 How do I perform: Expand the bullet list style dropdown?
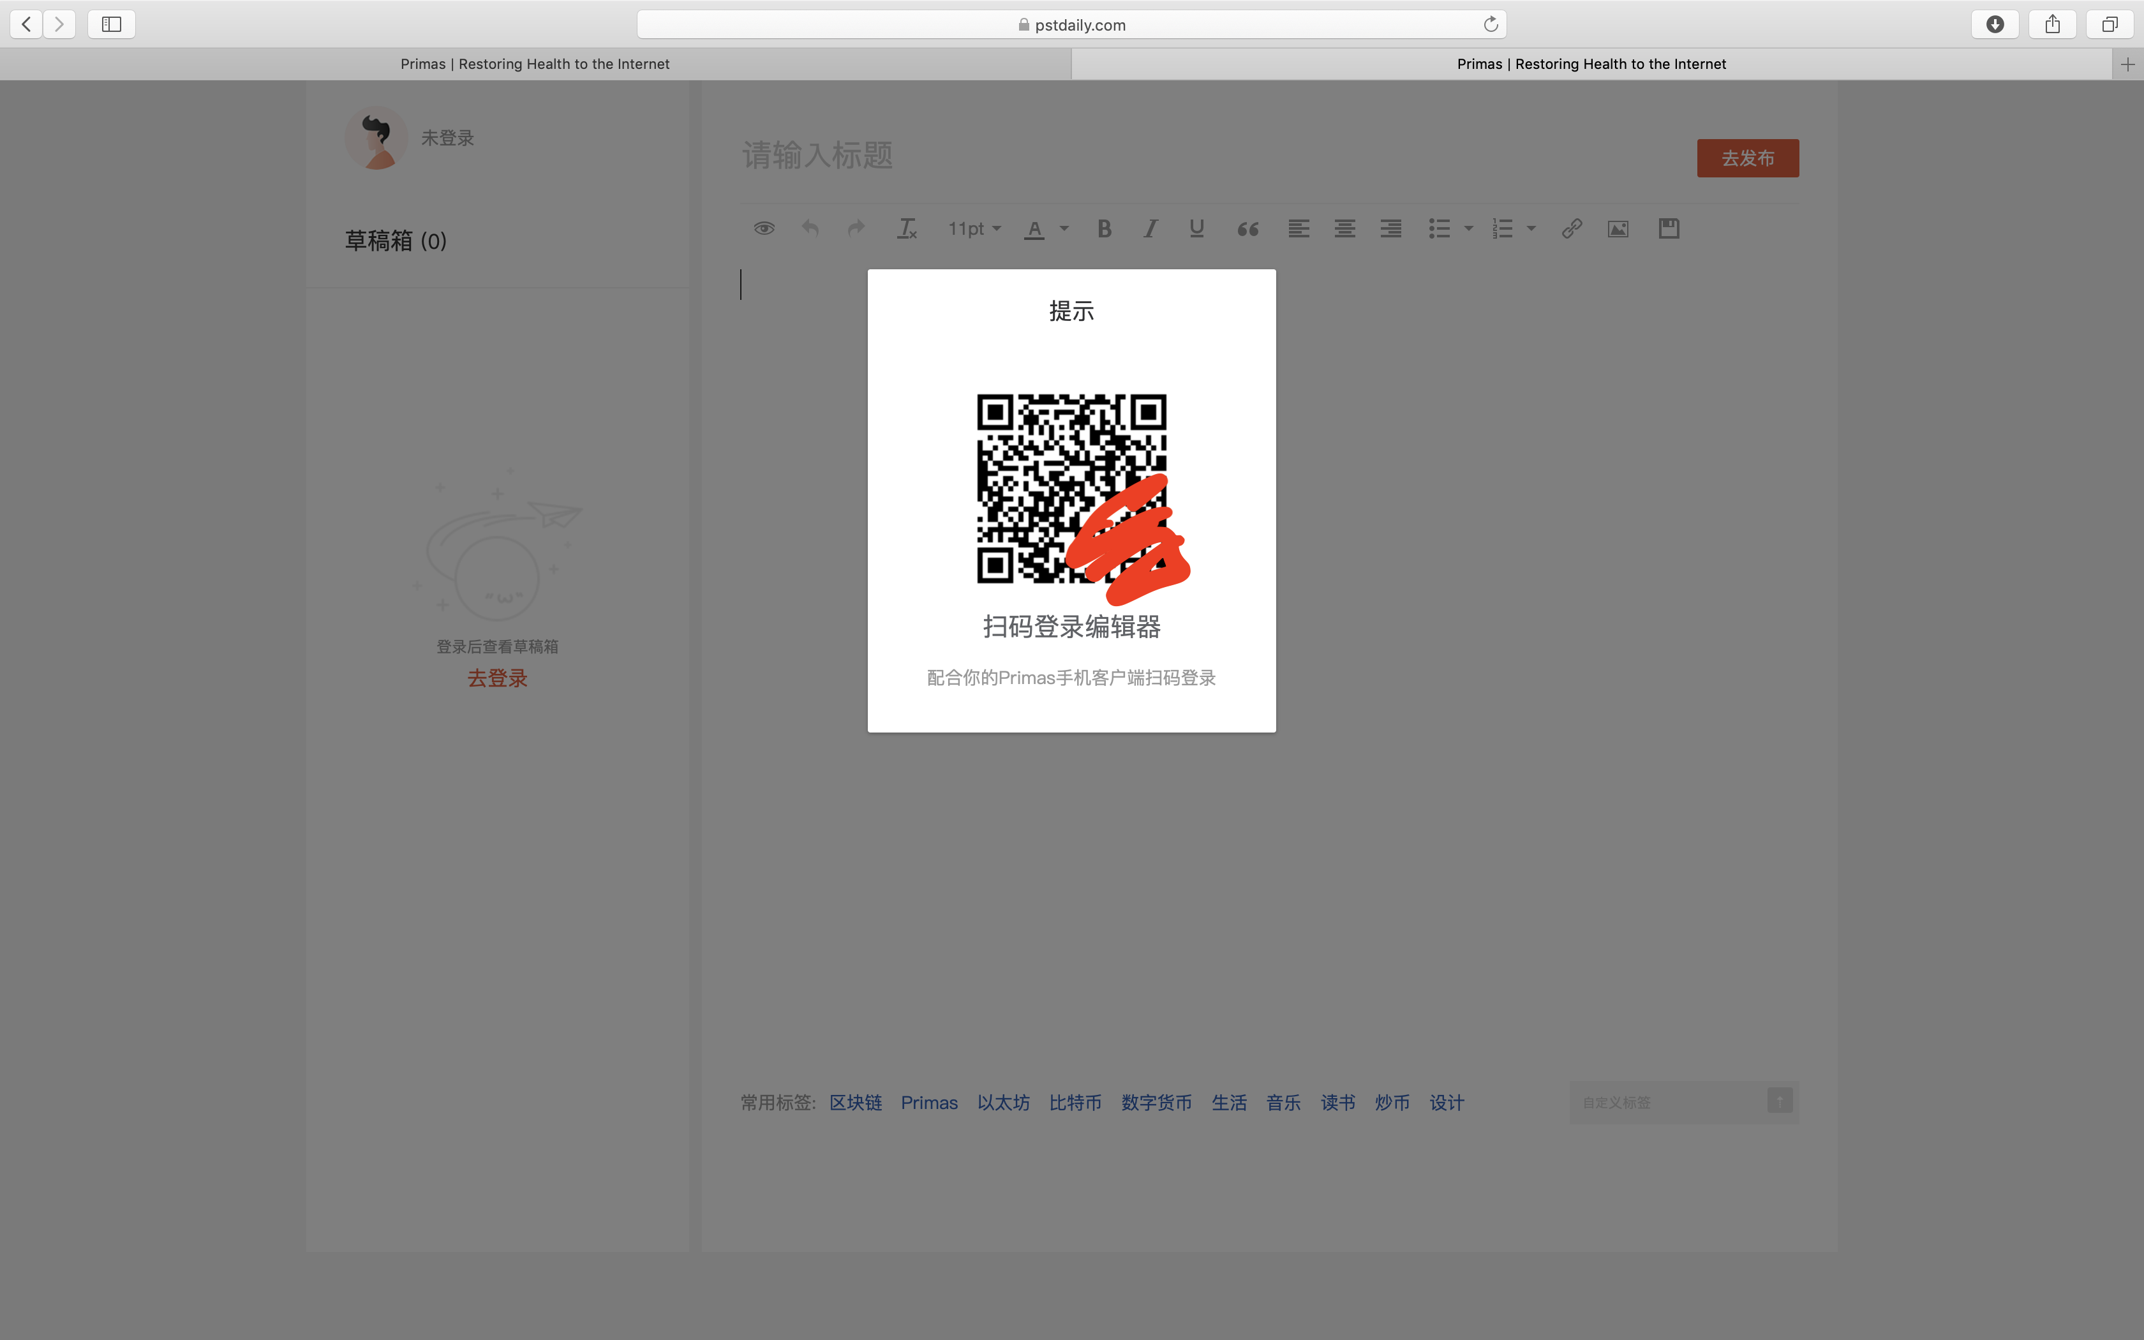click(x=1468, y=228)
